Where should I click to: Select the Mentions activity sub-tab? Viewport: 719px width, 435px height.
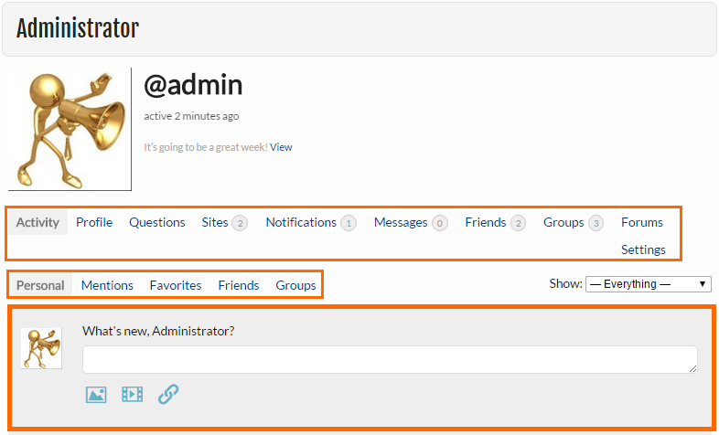[x=107, y=285]
